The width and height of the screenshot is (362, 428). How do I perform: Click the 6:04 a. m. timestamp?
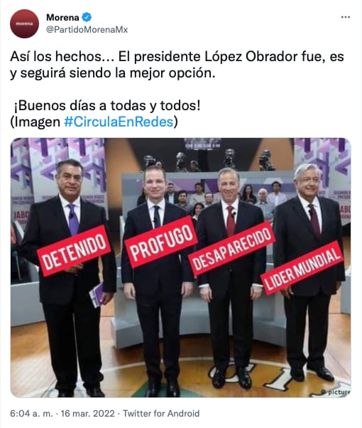pyautogui.click(x=31, y=413)
